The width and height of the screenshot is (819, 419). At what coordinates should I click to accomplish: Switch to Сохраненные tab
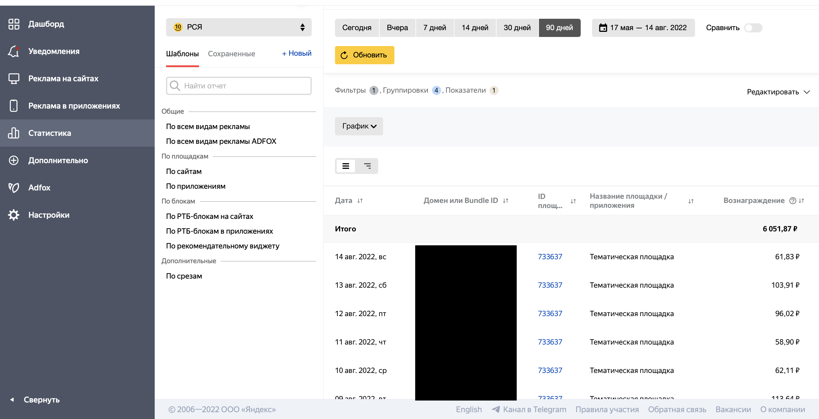pyautogui.click(x=231, y=54)
